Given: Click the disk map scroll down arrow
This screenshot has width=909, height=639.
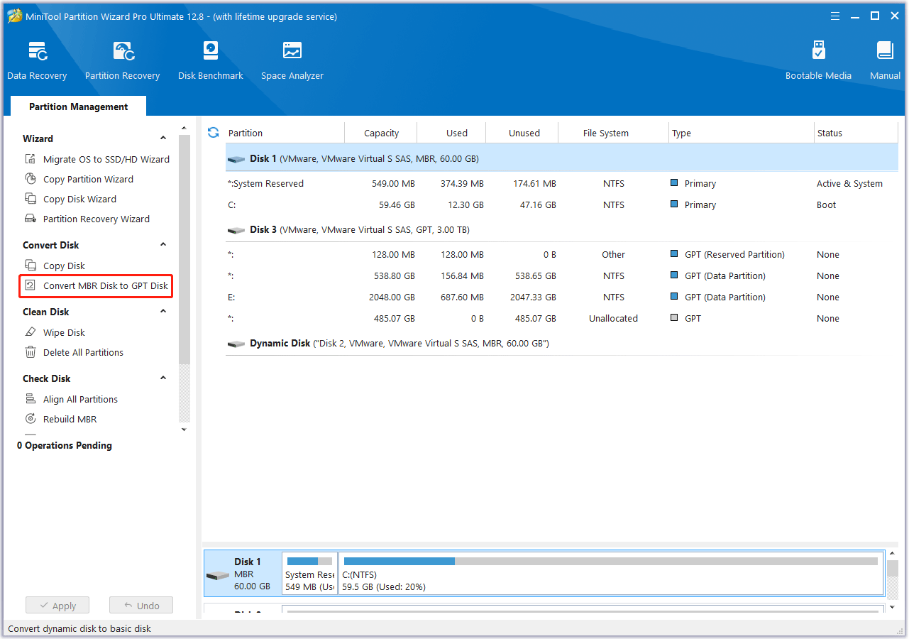Looking at the screenshot, I should click(893, 607).
